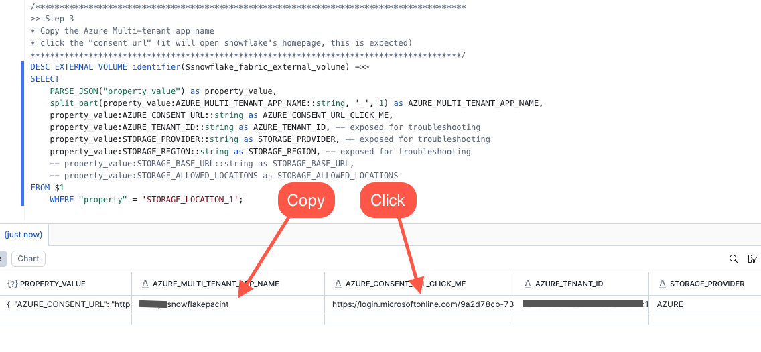
Task: Select the snowflakepacint app name cell
Action: pyautogui.click(x=198, y=304)
